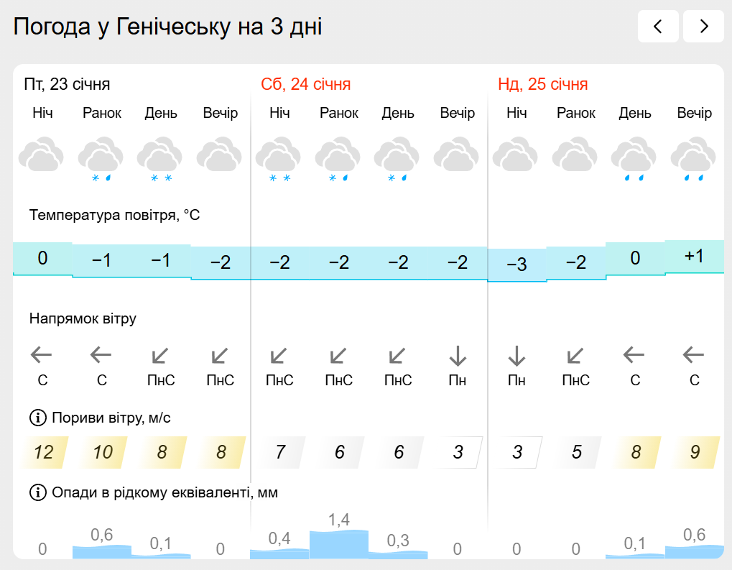Open the precipitation info icon
Viewport: 732px width, 570px height.
pos(37,492)
